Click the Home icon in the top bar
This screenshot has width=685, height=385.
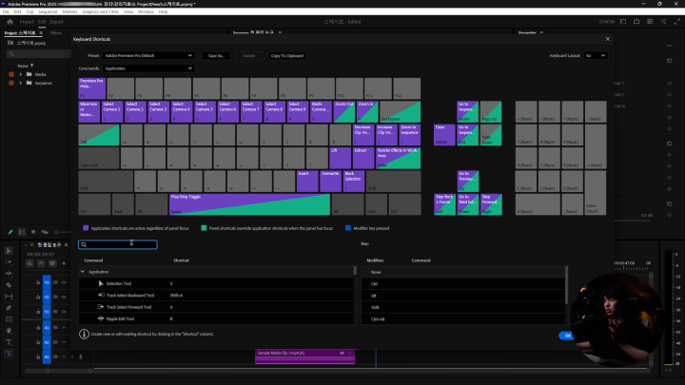click(x=8, y=20)
